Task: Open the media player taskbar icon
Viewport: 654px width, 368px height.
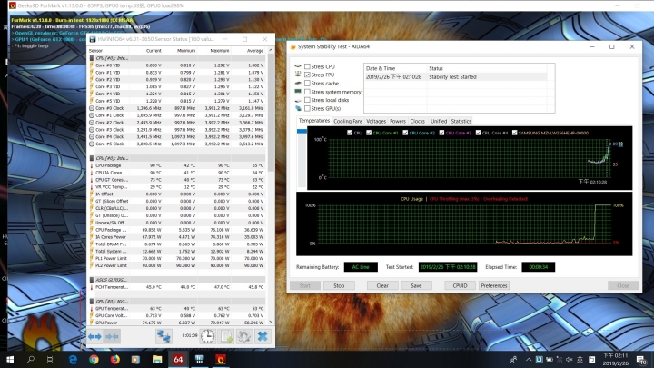Action: point(135,359)
